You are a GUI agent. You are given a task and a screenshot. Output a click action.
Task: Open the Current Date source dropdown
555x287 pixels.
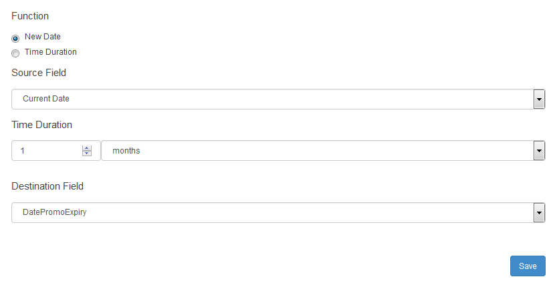pyautogui.click(x=267, y=99)
